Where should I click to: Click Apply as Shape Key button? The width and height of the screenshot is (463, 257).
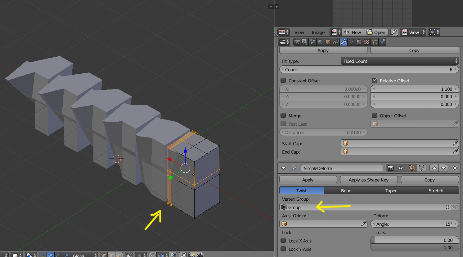point(369,180)
